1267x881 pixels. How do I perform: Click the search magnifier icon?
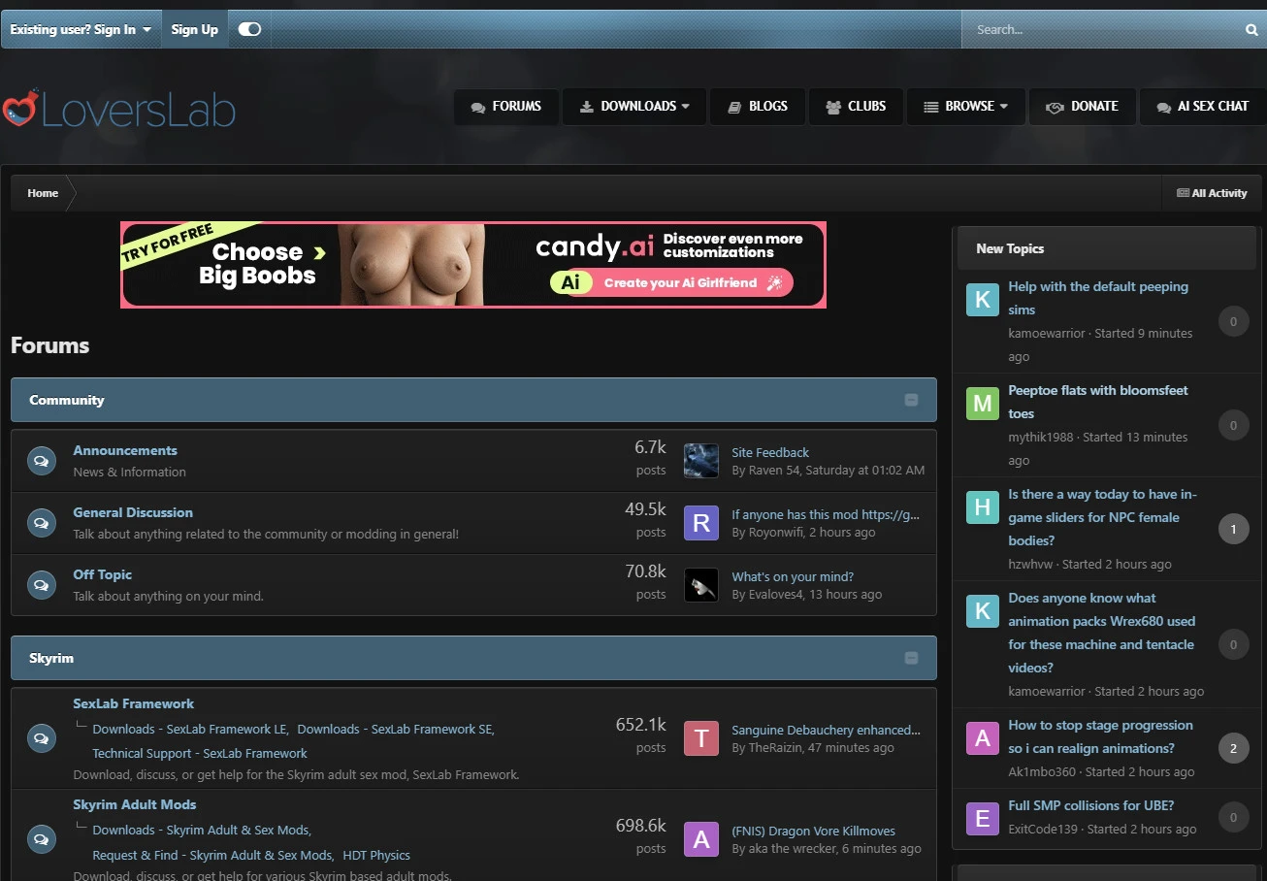[x=1251, y=30]
